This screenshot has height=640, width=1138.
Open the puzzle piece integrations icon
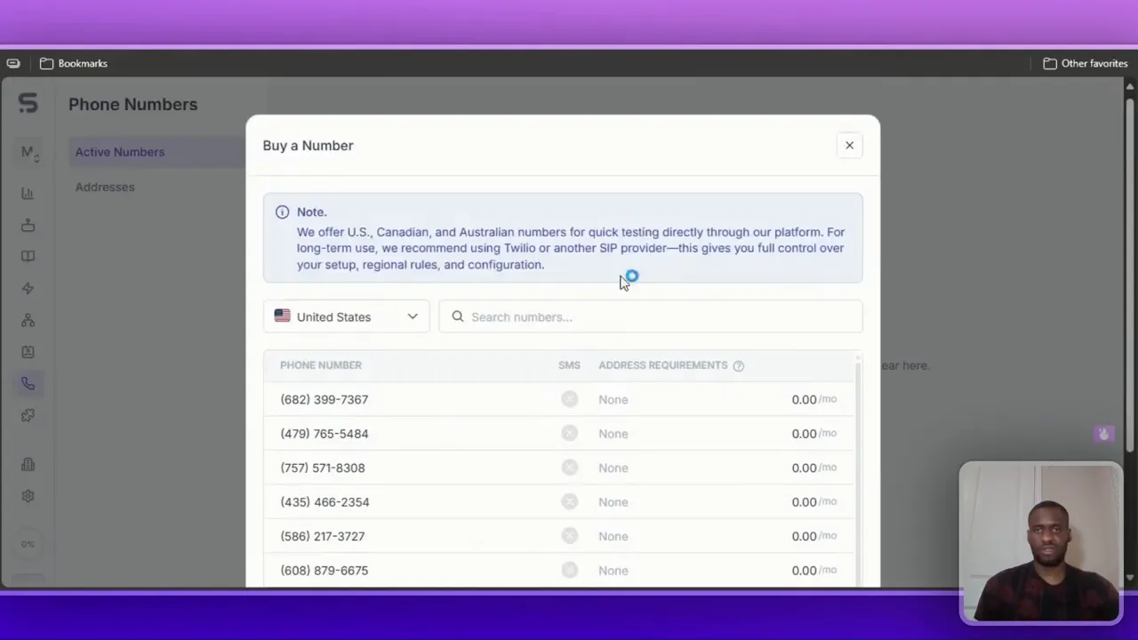pos(28,415)
